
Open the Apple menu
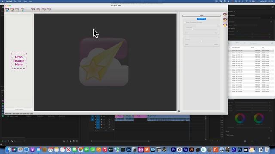point(3,1)
